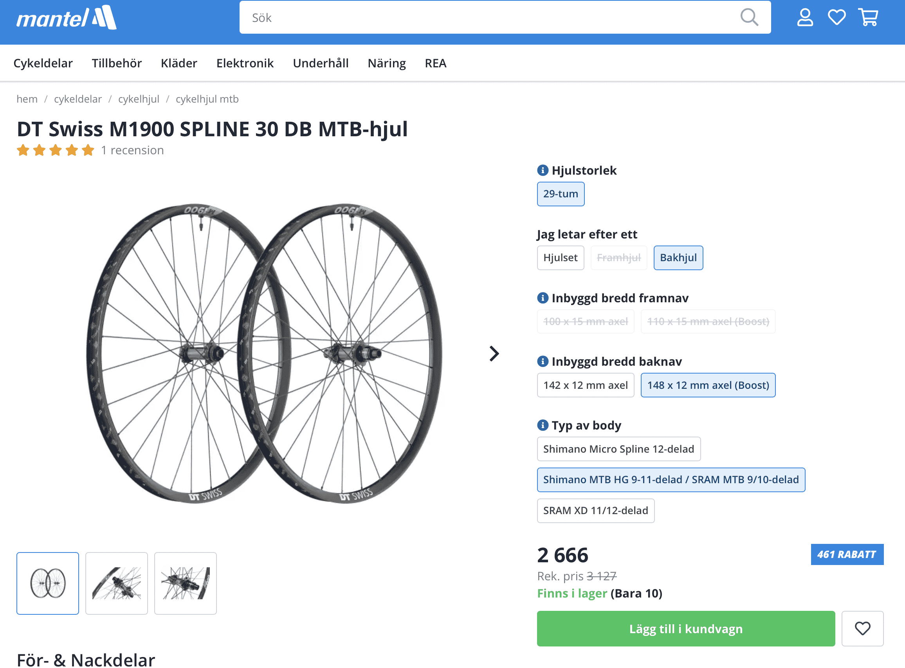Select the second hub detail thumbnail
This screenshot has width=905, height=668.
pos(185,583)
